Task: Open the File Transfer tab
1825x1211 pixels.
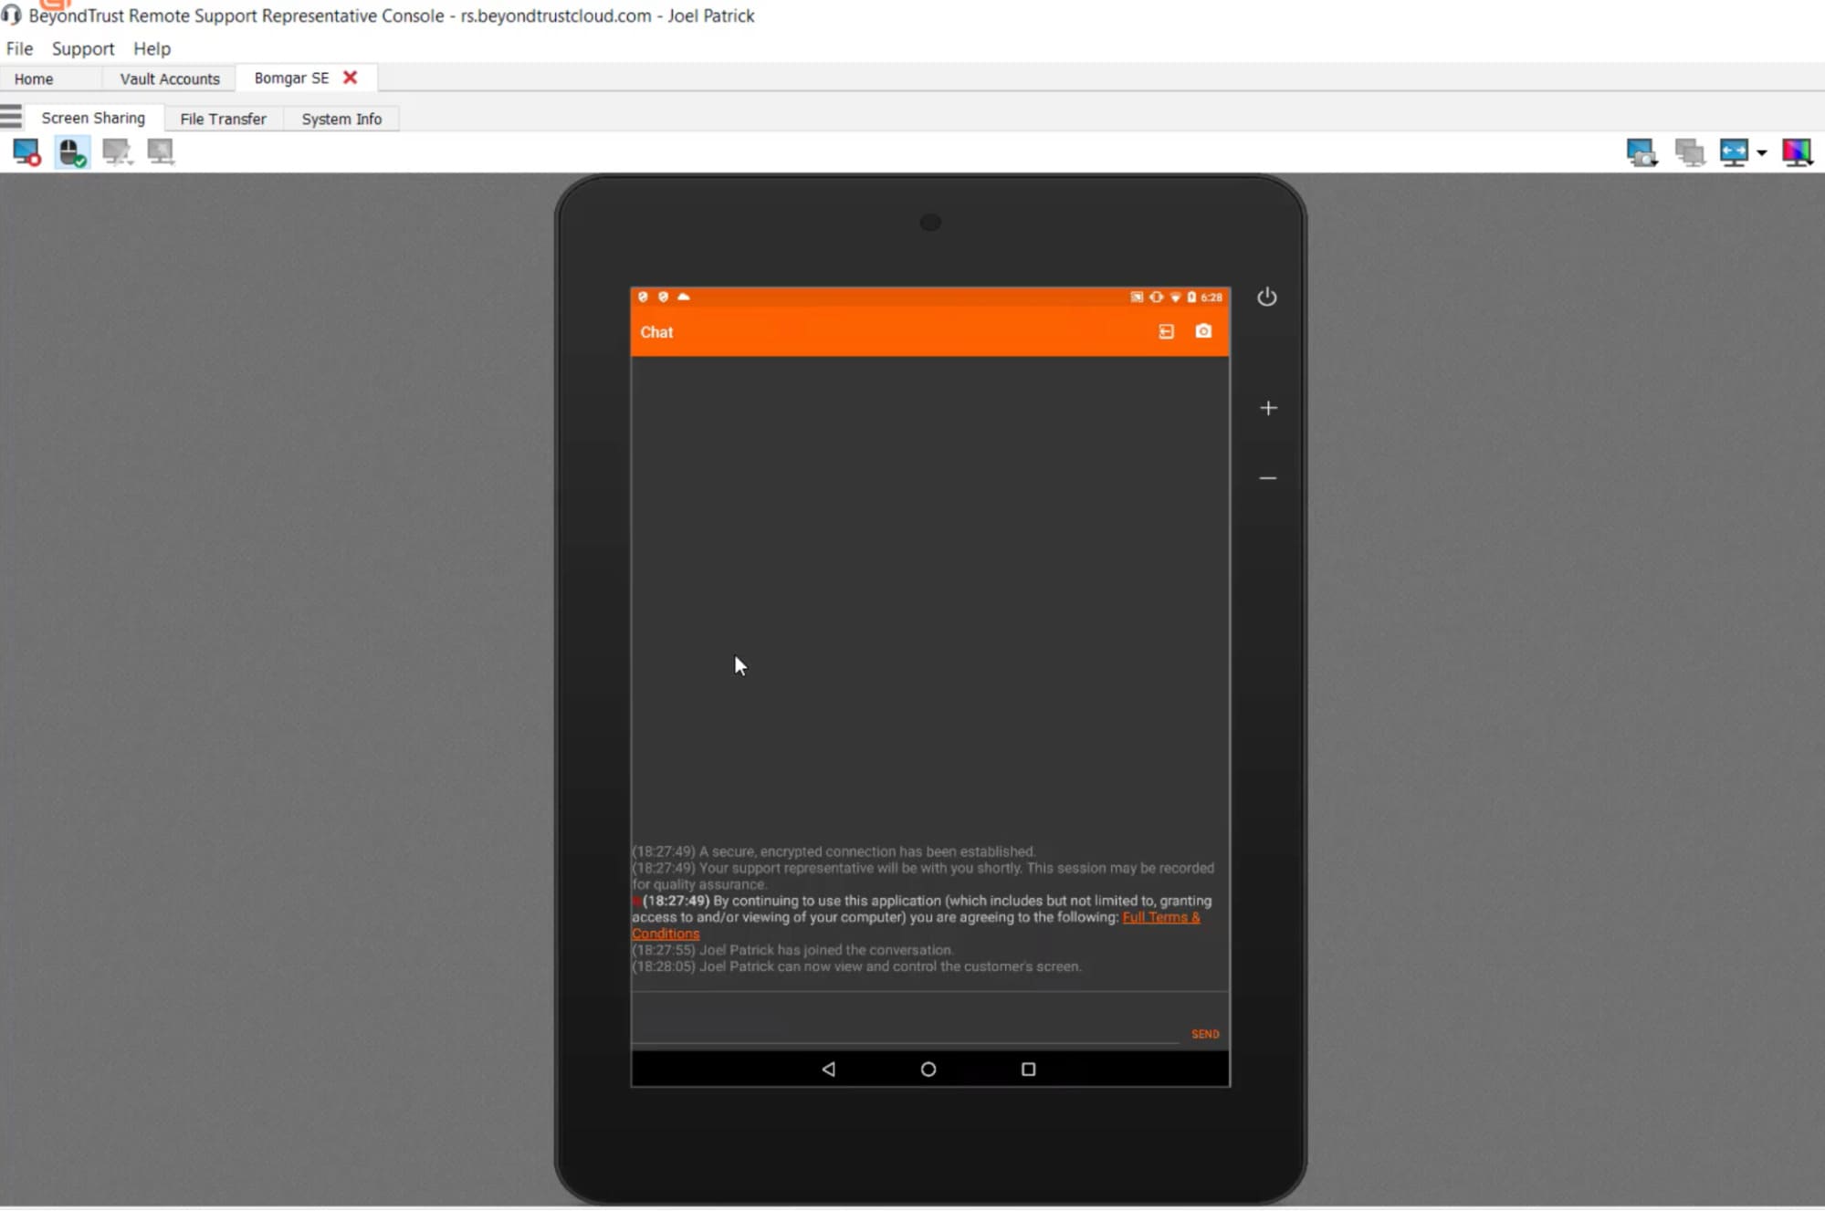Action: (x=223, y=118)
